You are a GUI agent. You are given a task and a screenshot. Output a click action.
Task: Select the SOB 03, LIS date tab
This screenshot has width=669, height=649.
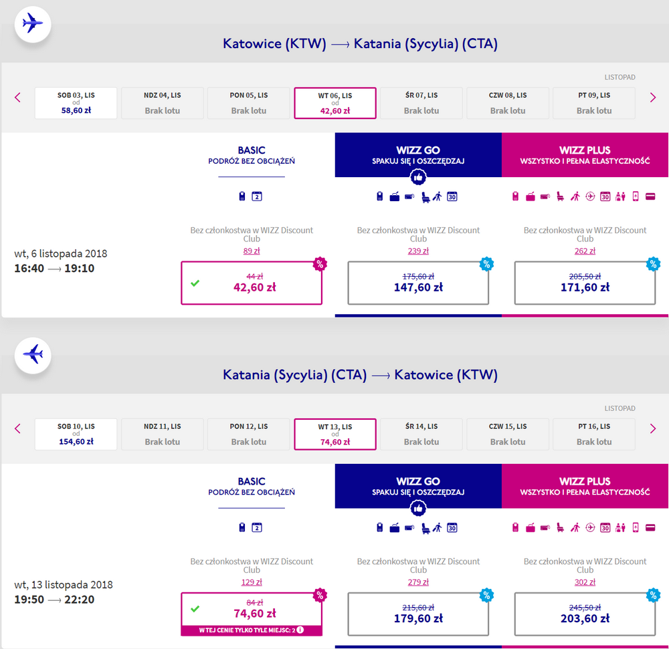76,103
